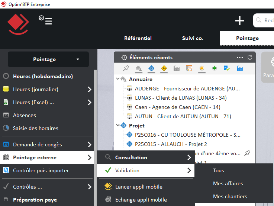Collapse the Annuaire tree group

(118, 79)
